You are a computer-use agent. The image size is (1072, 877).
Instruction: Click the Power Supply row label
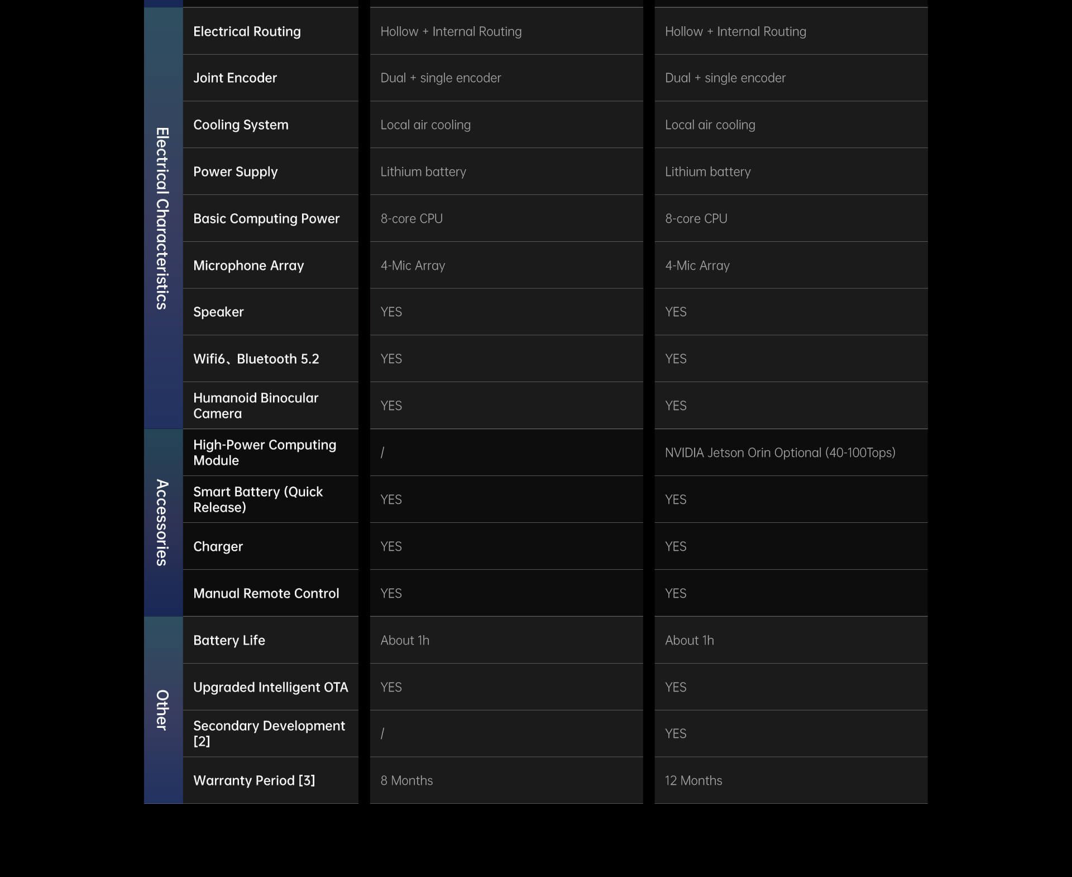235,171
